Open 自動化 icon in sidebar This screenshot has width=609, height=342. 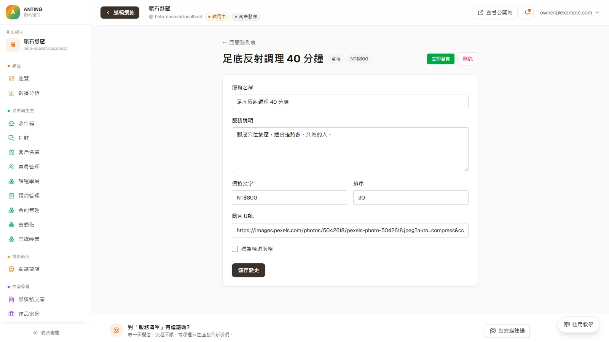[x=11, y=225]
